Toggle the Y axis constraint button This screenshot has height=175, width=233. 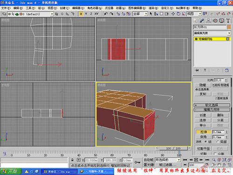click(x=86, y=14)
